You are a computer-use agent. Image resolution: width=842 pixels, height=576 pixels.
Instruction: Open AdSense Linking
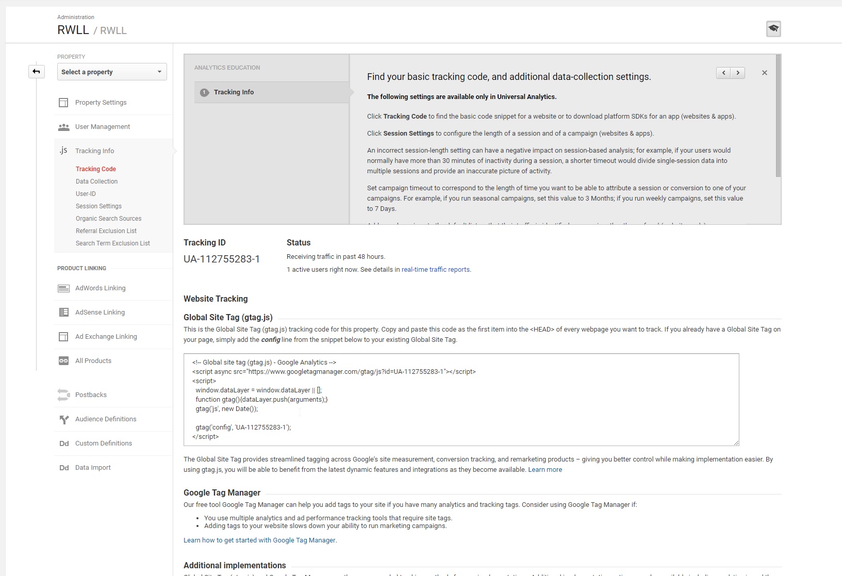[x=100, y=312]
